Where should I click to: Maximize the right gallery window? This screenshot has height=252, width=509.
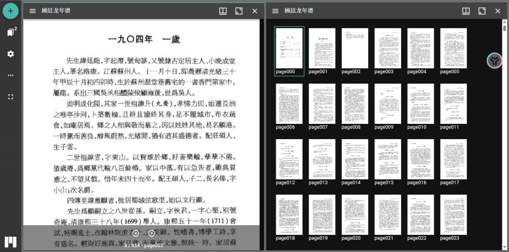(x=482, y=11)
